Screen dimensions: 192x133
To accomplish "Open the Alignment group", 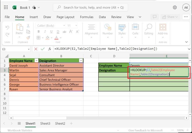I will (91, 31).
